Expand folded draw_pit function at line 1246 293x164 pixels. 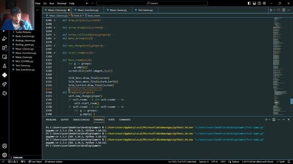pos(54,20)
